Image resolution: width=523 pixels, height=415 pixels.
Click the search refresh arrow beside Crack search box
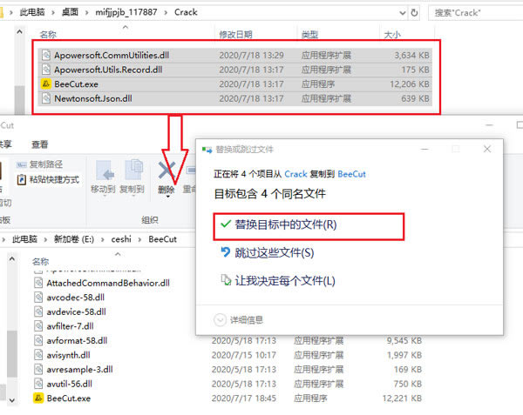click(x=416, y=12)
